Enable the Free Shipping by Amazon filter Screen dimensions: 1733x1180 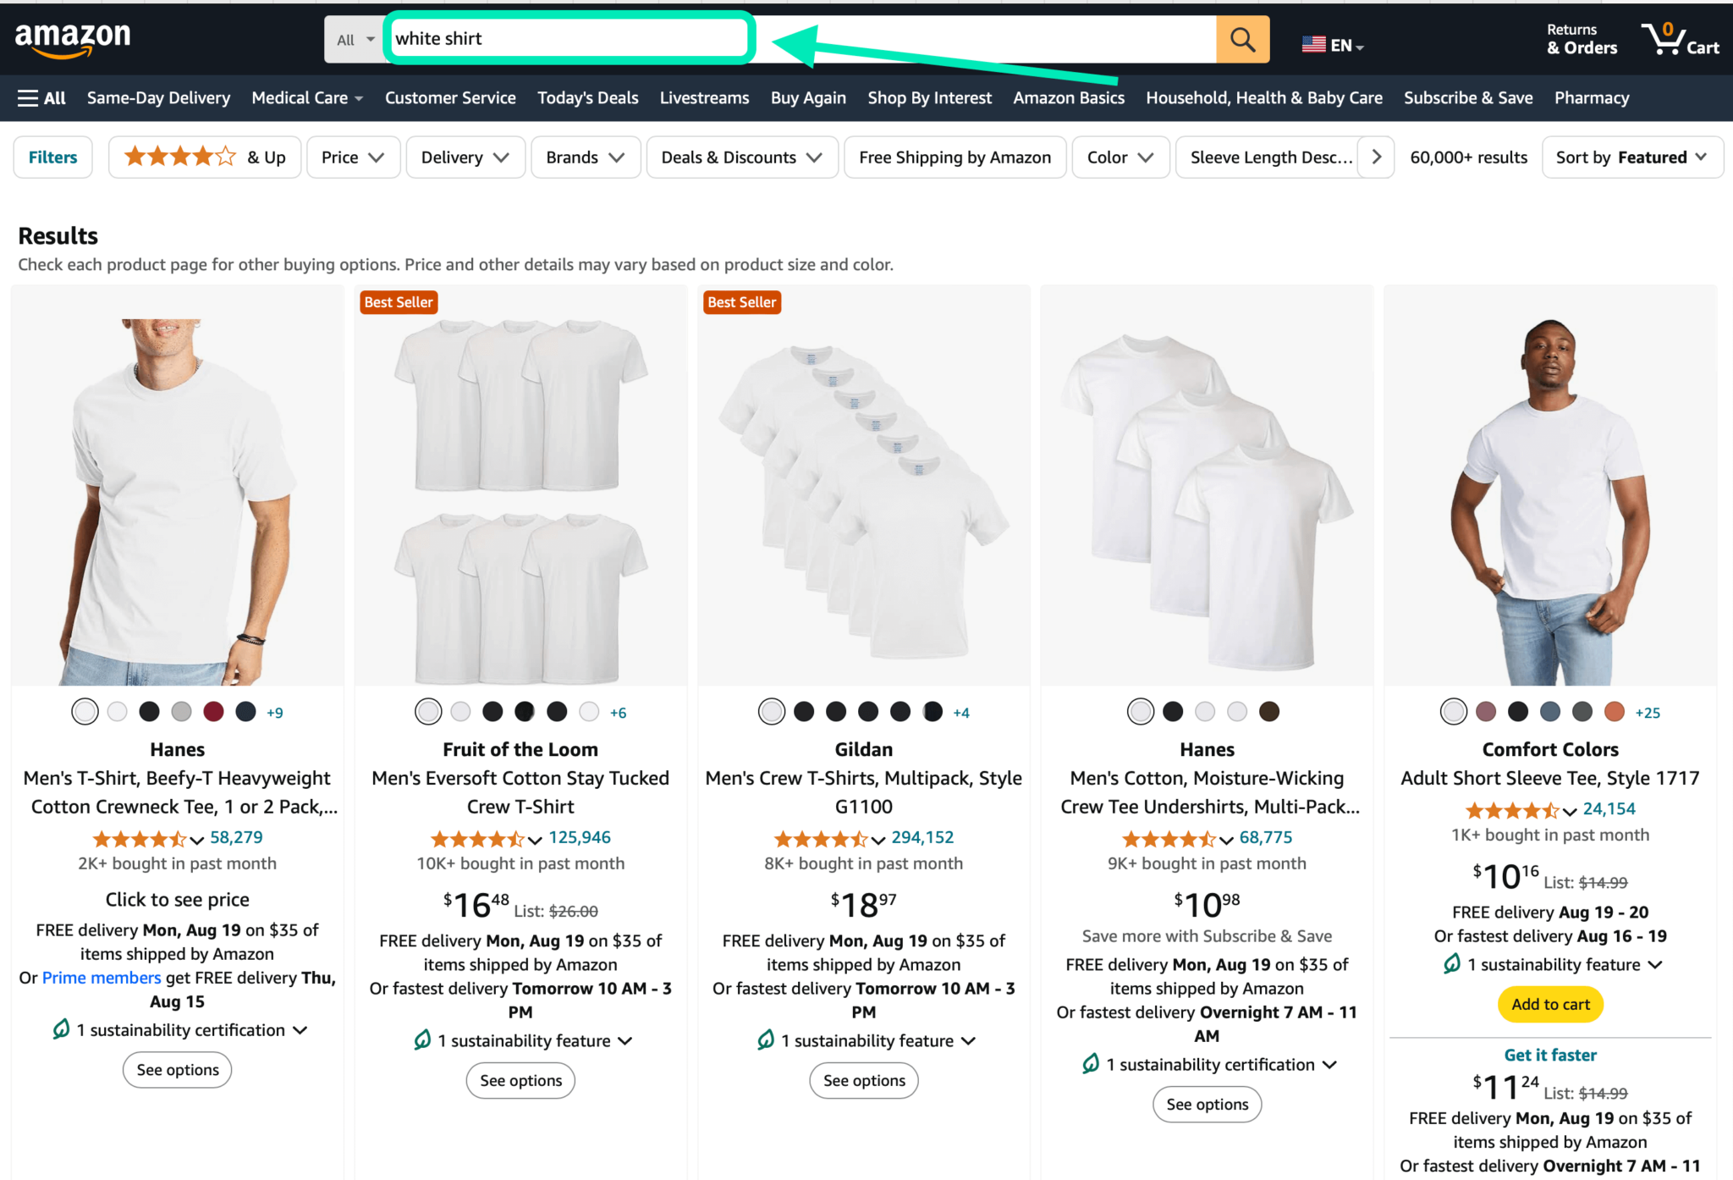click(x=955, y=157)
